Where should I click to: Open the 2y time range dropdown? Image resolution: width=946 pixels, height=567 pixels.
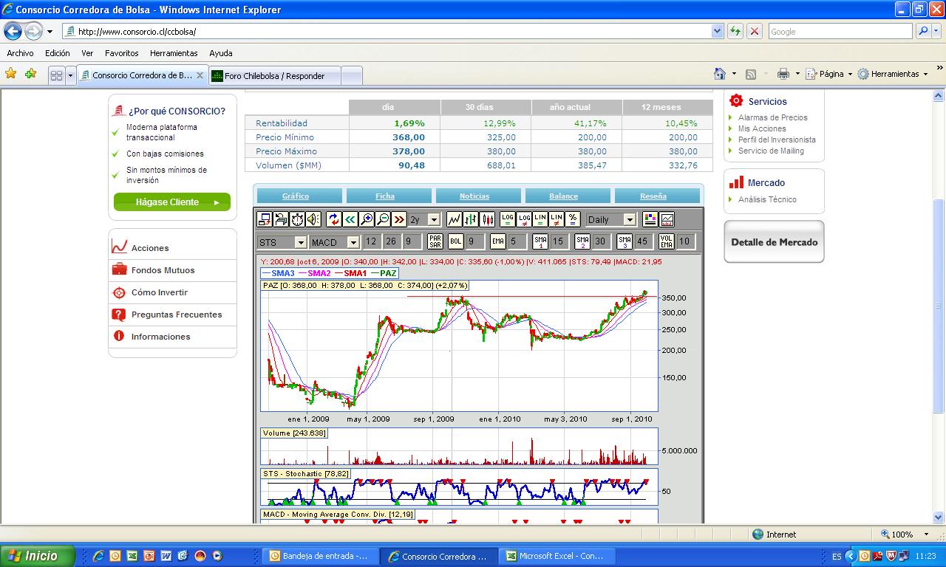(434, 220)
